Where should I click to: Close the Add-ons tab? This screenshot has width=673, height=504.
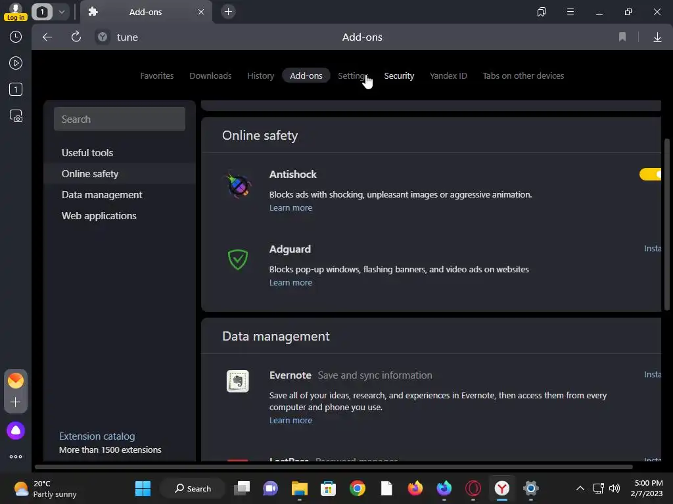point(201,12)
